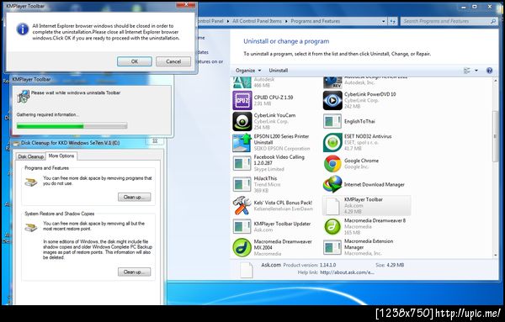Select the KMPlayer Toolbar list icon

point(332,205)
